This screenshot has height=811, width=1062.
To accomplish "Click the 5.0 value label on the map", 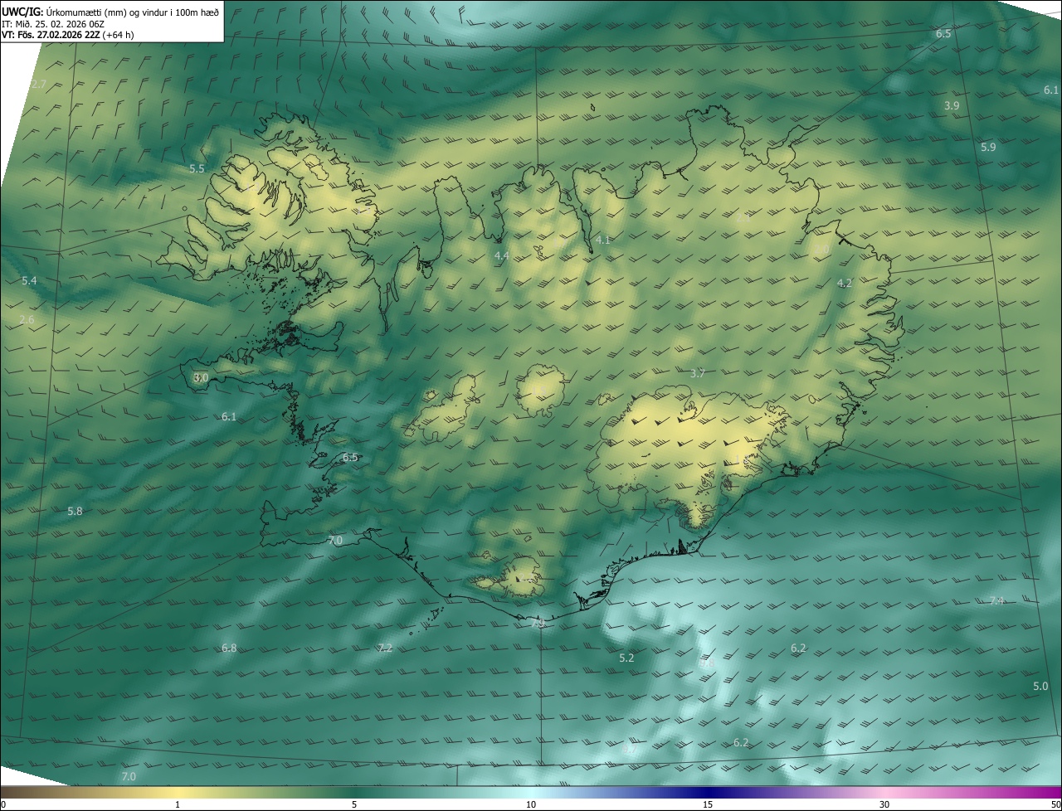I will tap(1040, 687).
